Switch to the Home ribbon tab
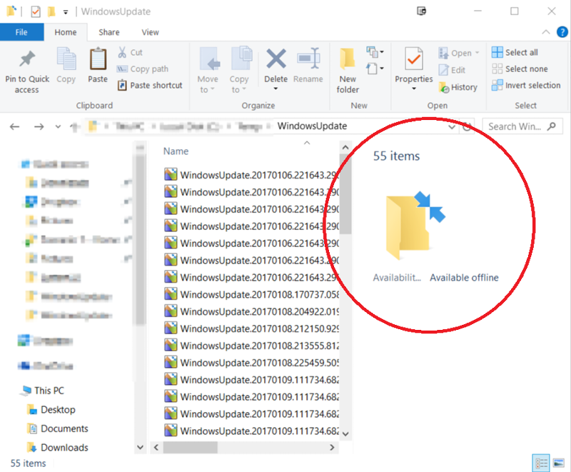This screenshot has width=571, height=472. click(66, 32)
